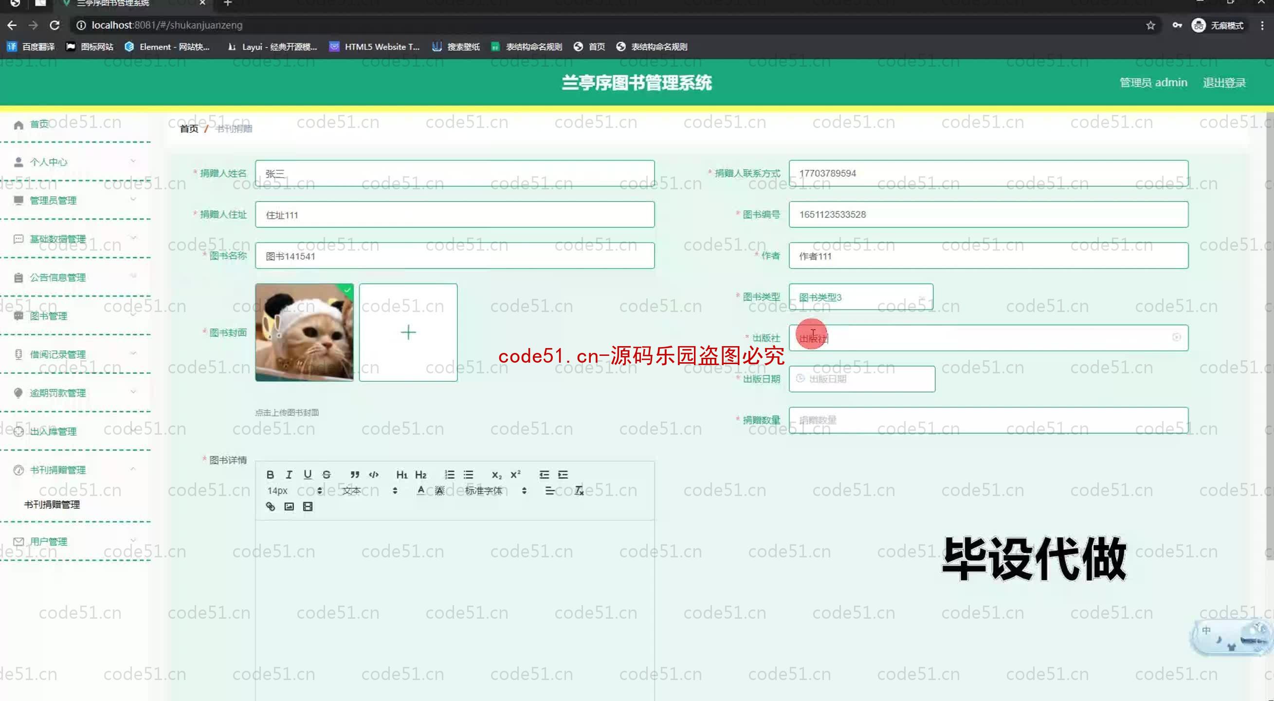Open the 文本 heading style dropdown
1274x701 pixels.
(370, 490)
